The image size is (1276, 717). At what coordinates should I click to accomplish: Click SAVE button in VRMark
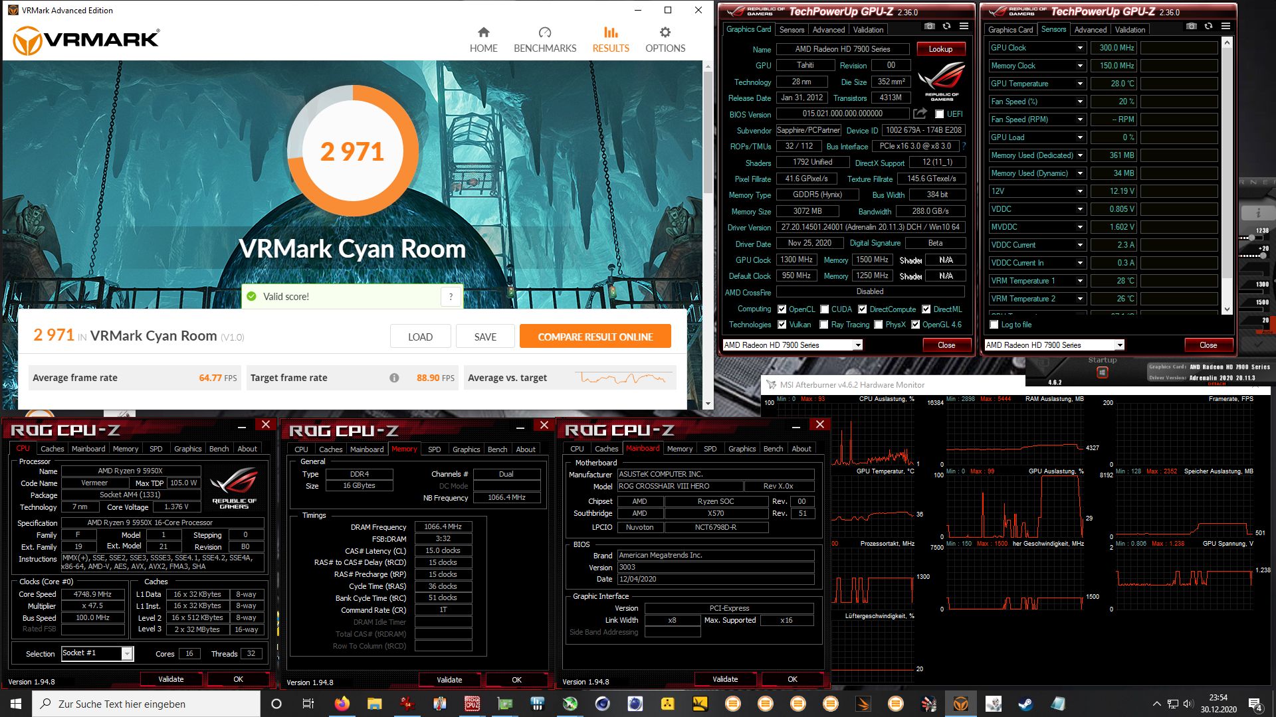click(x=485, y=337)
